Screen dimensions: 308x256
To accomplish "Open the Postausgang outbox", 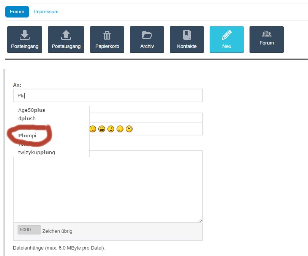I will [x=66, y=40].
